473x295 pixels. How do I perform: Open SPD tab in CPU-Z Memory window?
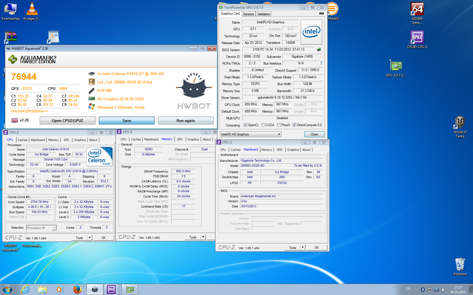[180, 139]
